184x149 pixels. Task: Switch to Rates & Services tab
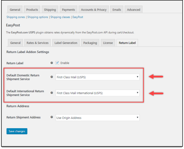pos(38,43)
